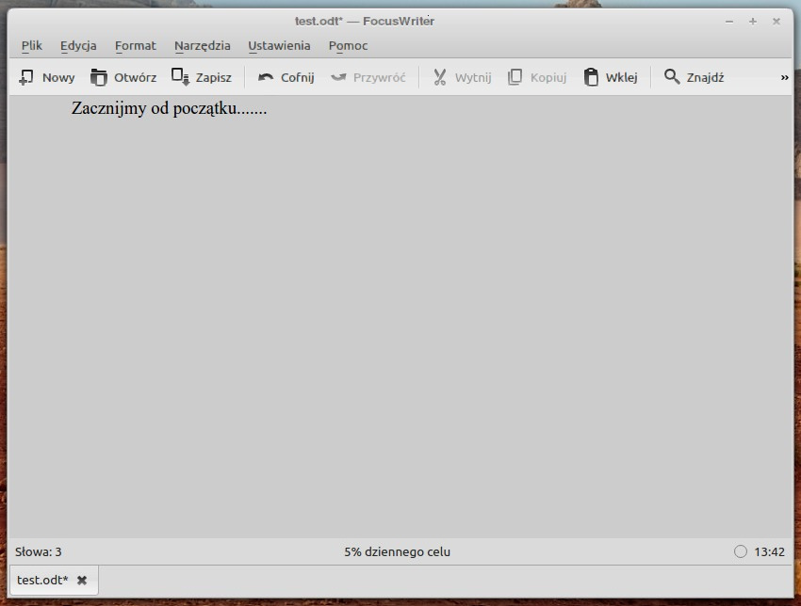Image resolution: width=801 pixels, height=606 pixels.
Task: Click the 'test.odt* — FocusWriter' title bar
Action: [365, 21]
